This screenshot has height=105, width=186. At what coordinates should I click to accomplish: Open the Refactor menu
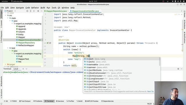click(35, 8)
